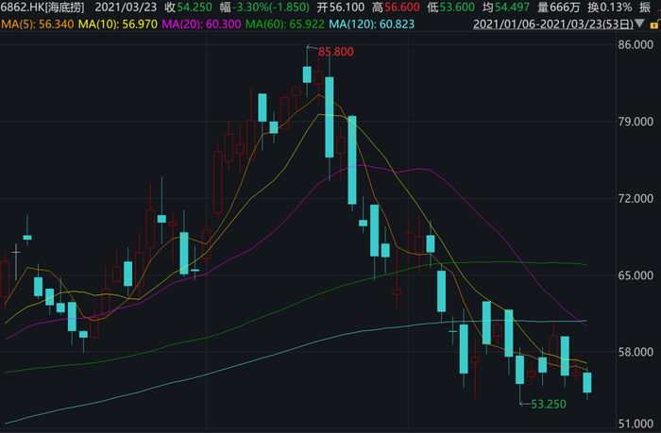Click the green MA(60) indicator label

[285, 25]
